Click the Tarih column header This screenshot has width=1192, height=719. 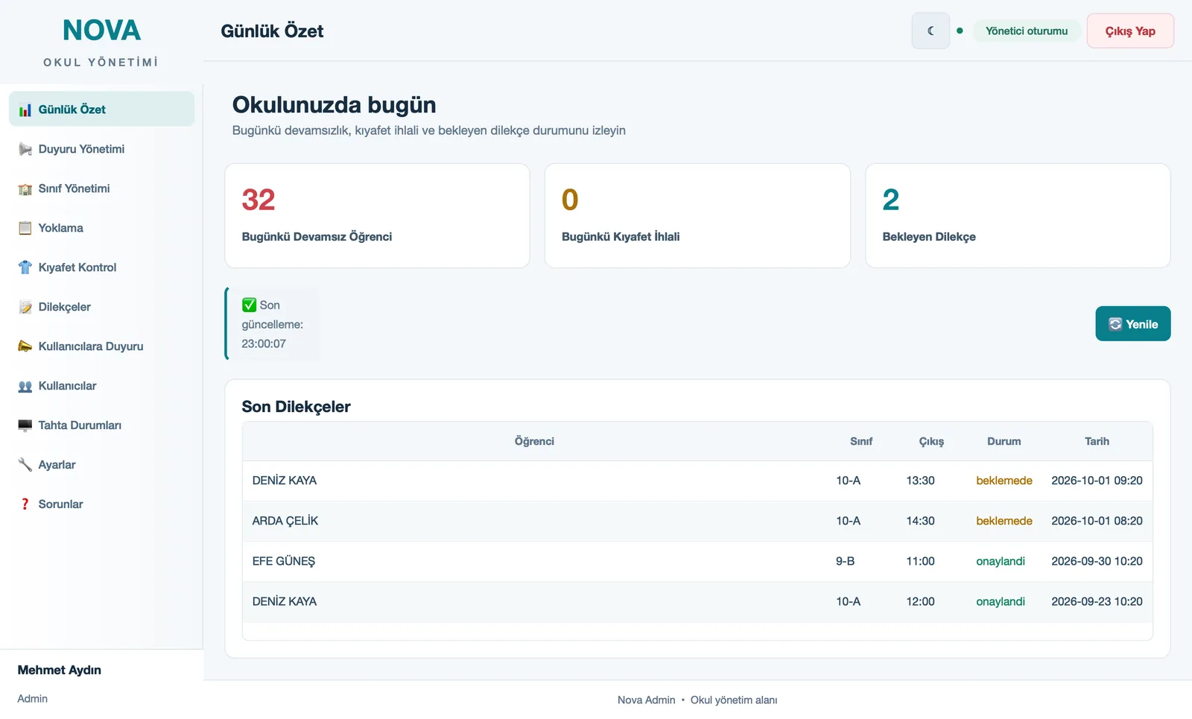pyautogui.click(x=1097, y=441)
